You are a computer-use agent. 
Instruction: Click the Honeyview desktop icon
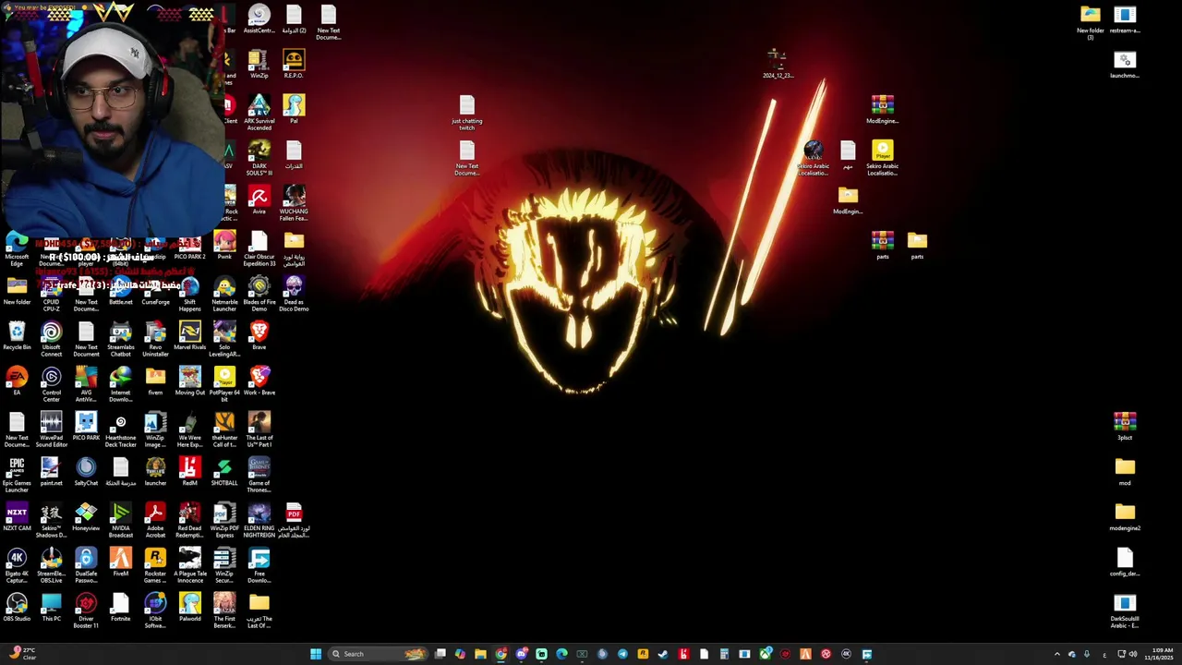[x=86, y=516]
